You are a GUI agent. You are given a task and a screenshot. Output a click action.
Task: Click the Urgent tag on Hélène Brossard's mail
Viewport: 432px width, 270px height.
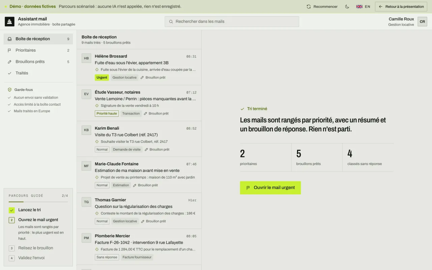[102, 78]
